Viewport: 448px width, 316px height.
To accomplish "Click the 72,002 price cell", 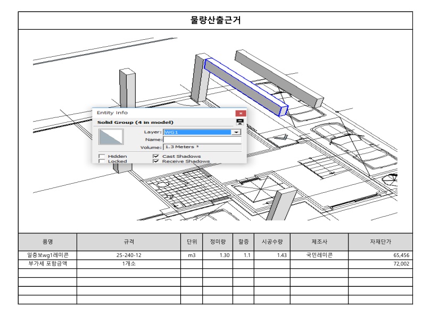I will 380,264.
